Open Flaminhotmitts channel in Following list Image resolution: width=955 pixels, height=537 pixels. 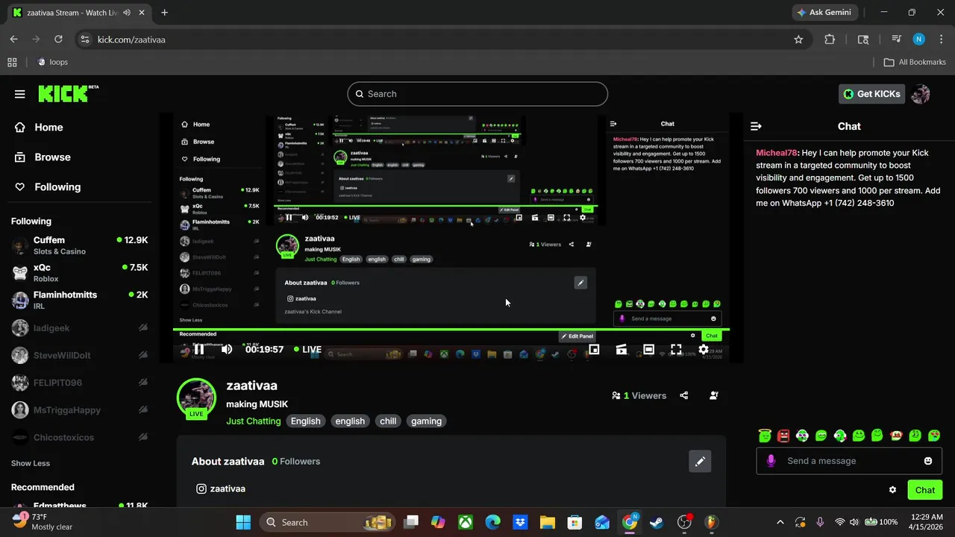tap(79, 300)
